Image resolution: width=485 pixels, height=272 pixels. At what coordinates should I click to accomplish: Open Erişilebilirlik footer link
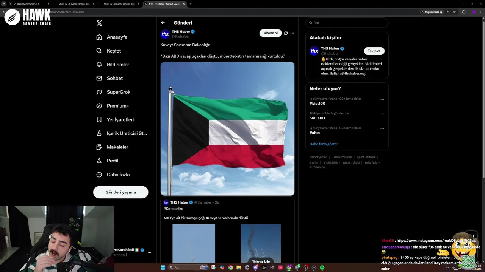[330, 162]
